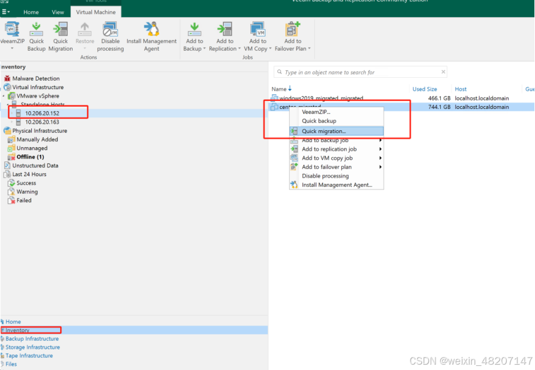Viewport: 535px width, 370px height.
Task: Click Install Management Agent ribbon icon
Action: pyautogui.click(x=151, y=29)
